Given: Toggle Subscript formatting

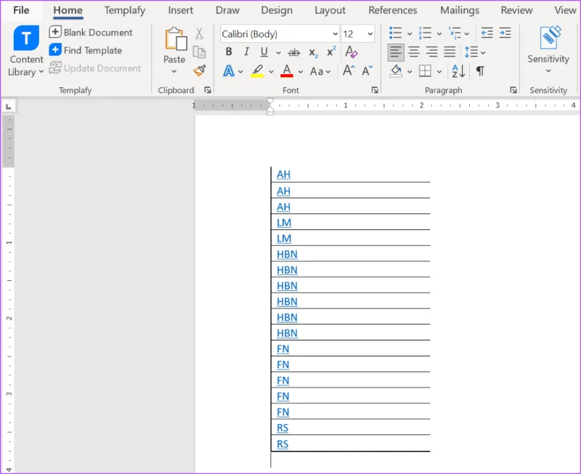Looking at the screenshot, I should click(x=314, y=53).
